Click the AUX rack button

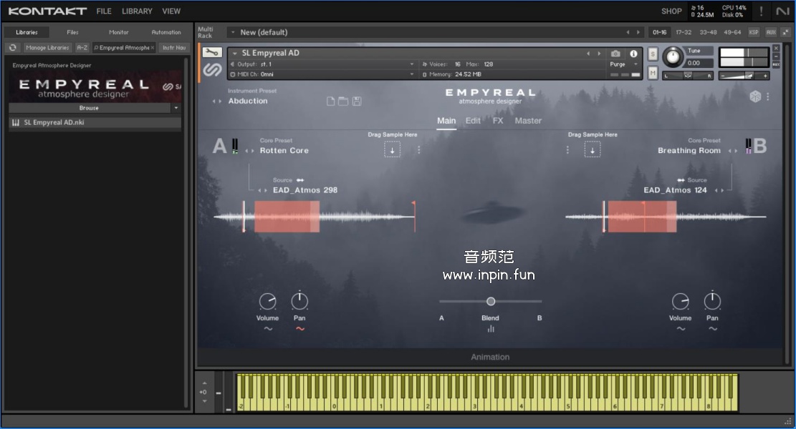[x=771, y=32]
